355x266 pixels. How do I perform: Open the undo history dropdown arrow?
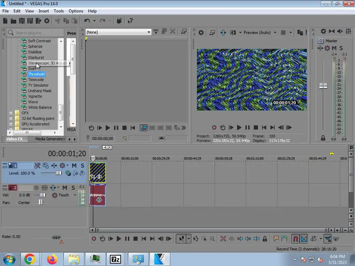click(94, 21)
